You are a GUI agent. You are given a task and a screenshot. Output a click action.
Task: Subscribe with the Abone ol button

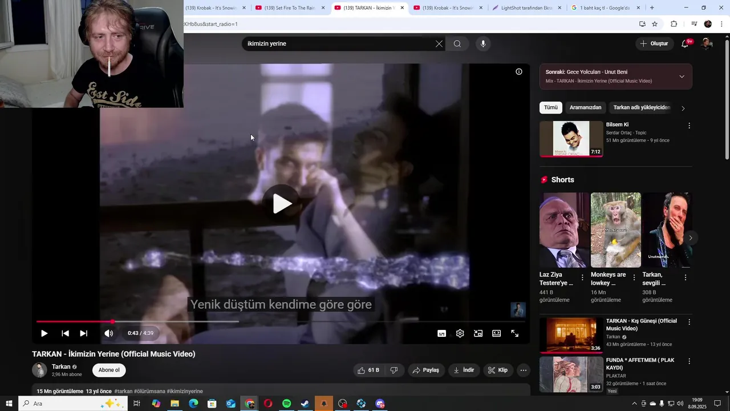109,370
